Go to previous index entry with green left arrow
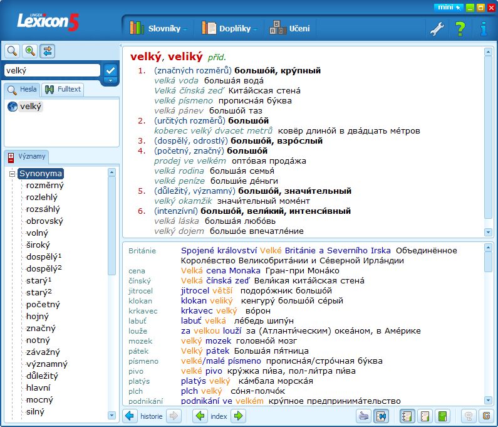498x427 pixels. point(200,416)
